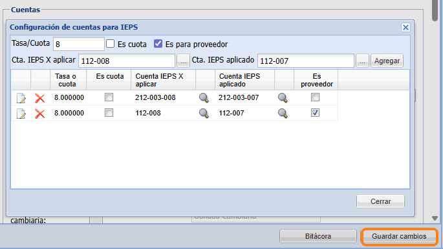This screenshot has height=249, width=443.
Task: Search account magnifier next to 112-007 in table
Action: pyautogui.click(x=283, y=114)
